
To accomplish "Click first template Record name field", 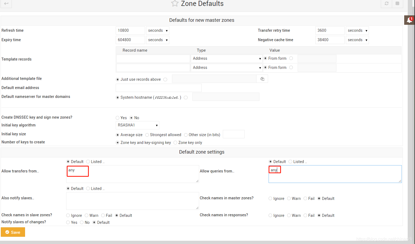I will [153, 59].
